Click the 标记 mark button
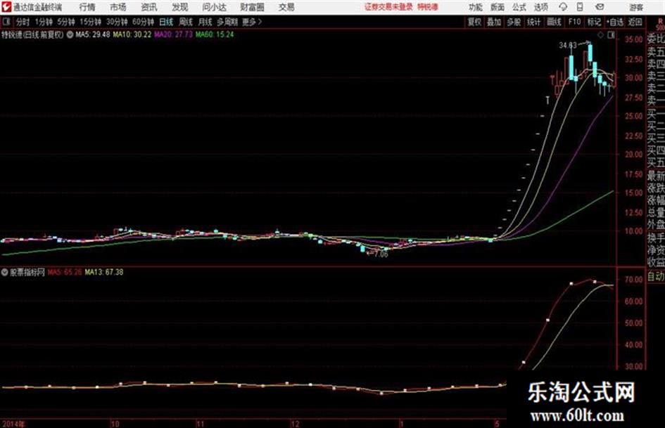The width and height of the screenshot is (665, 428). click(594, 22)
